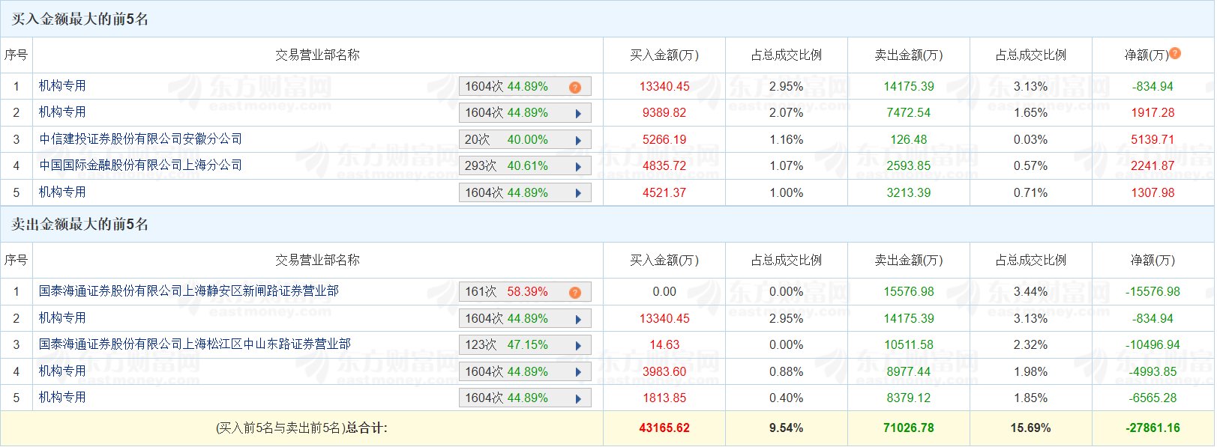Click the 161次 58.39% stats box

[525, 292]
